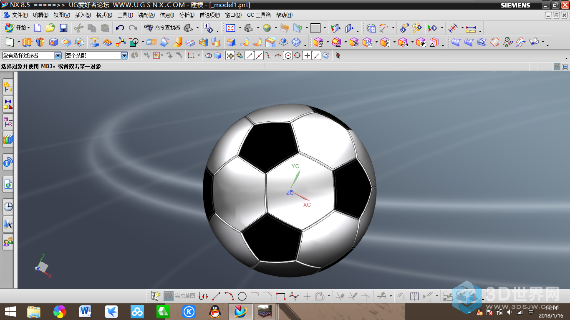570x320 pixels.
Task: Open the Reuse Library books sidebar tab
Action: pyautogui.click(x=8, y=139)
